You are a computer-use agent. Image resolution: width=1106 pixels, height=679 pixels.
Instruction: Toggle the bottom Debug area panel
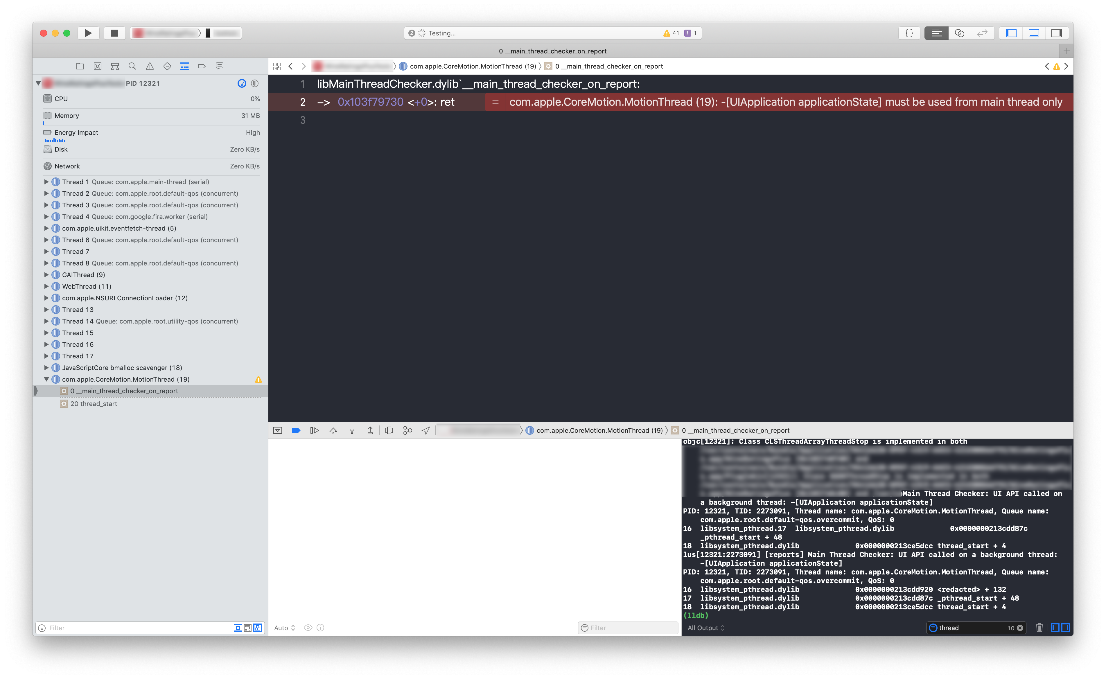pyautogui.click(x=1034, y=33)
